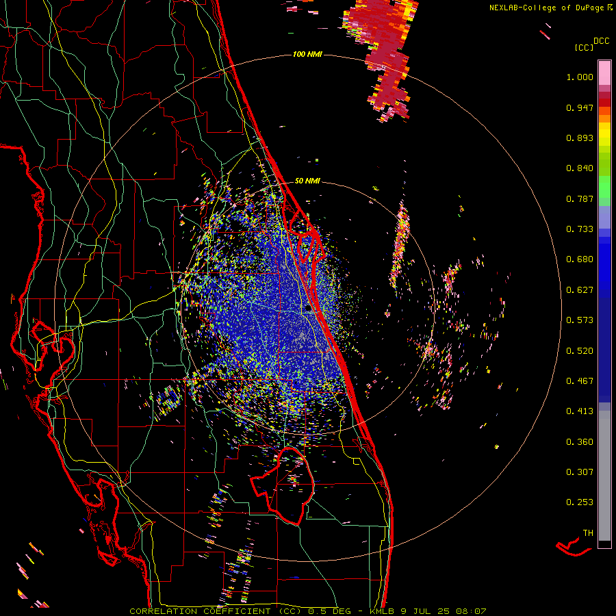Click the 0.680 color scale value
The width and height of the screenshot is (616, 616).
tap(580, 259)
